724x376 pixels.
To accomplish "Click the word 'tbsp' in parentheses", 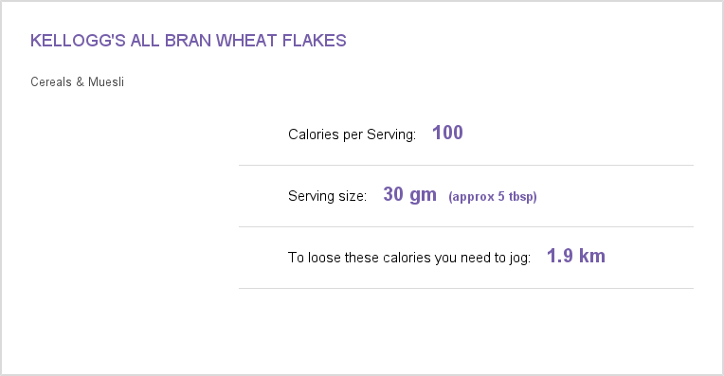I will (x=523, y=197).
